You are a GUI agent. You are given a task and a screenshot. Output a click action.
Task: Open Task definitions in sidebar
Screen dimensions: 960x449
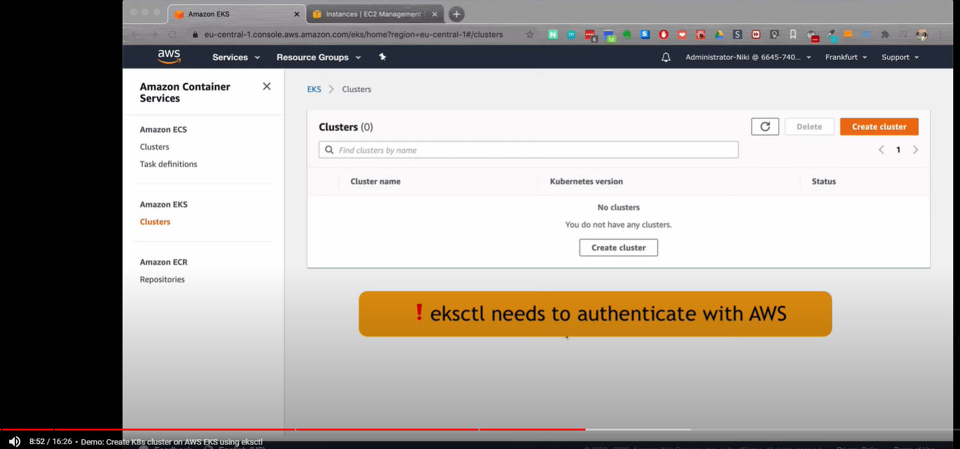point(169,164)
